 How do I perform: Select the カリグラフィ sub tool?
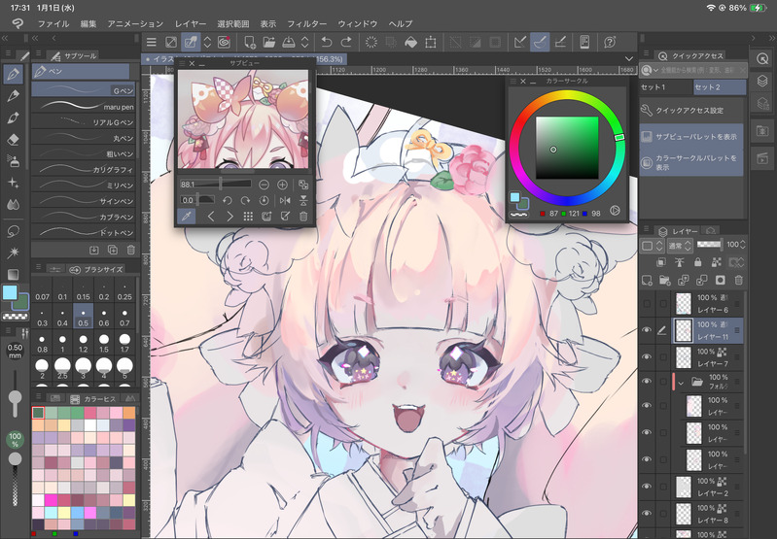[84, 169]
